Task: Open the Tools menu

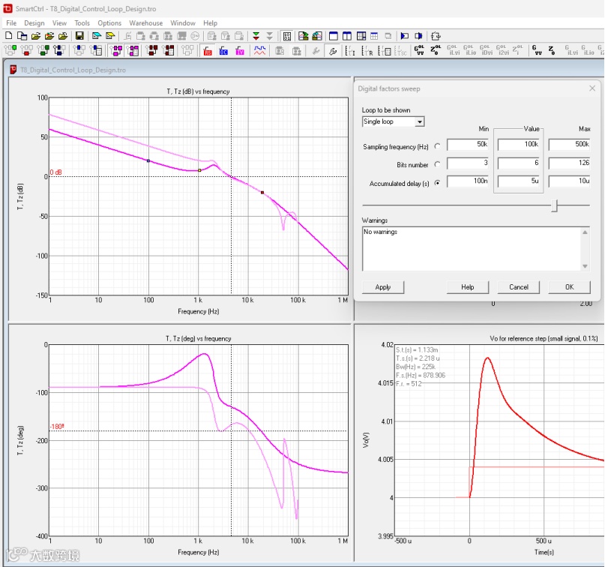Action: tap(82, 23)
